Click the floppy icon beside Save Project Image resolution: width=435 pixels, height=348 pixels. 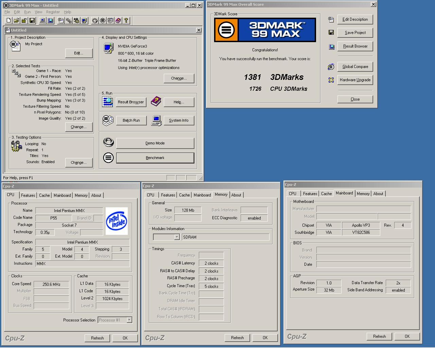point(331,32)
